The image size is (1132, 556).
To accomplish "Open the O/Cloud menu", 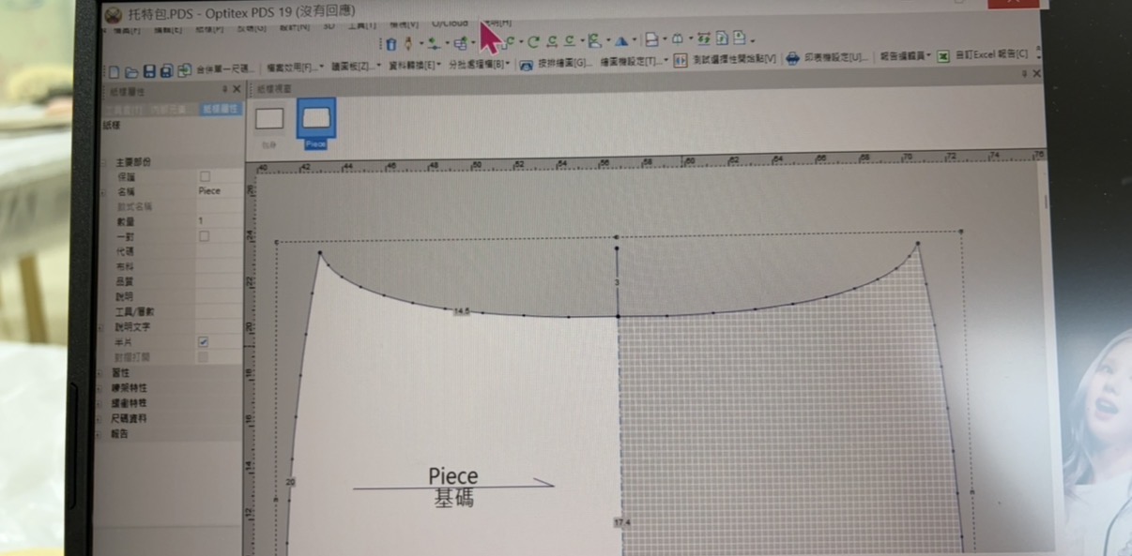I will [x=449, y=23].
